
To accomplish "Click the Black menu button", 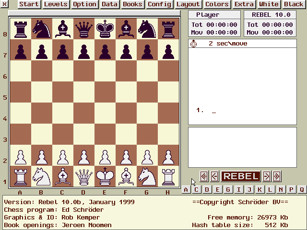I will (294, 4).
